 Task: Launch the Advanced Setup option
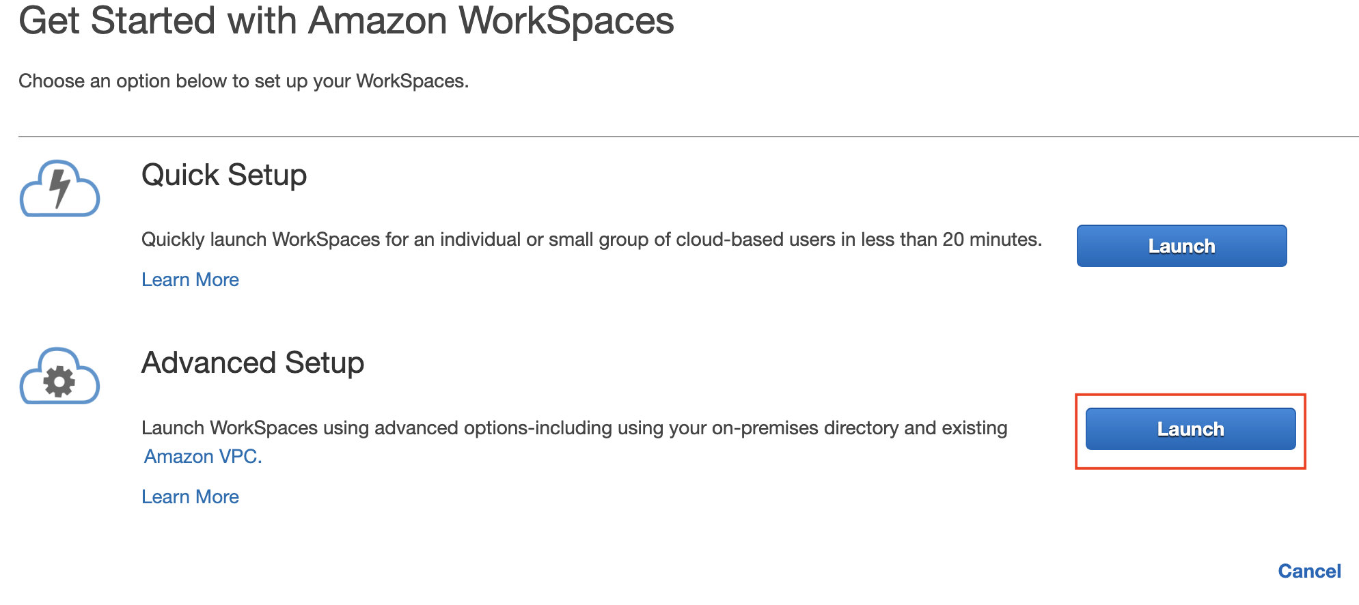[1190, 429]
